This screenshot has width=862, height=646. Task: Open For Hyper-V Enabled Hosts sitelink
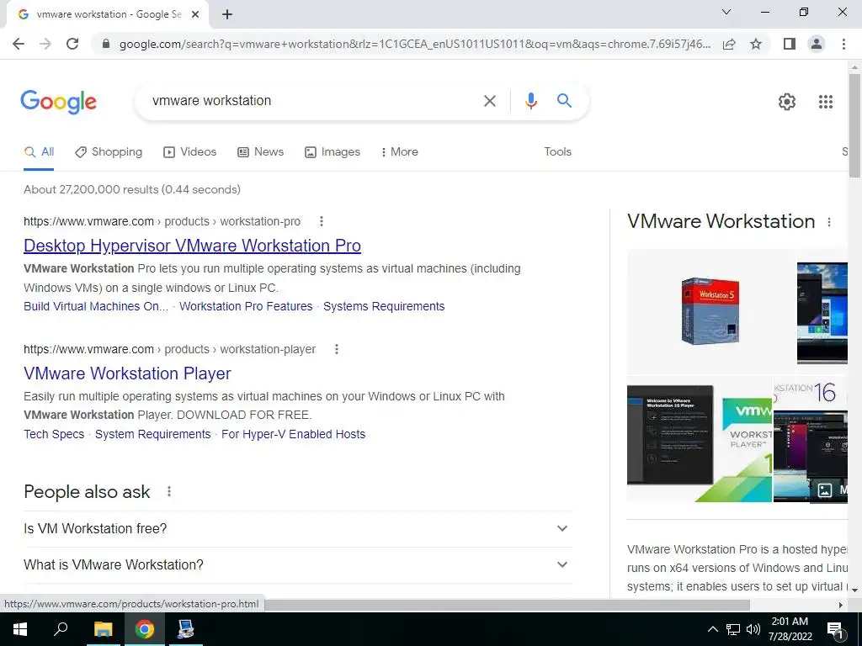pos(294,435)
